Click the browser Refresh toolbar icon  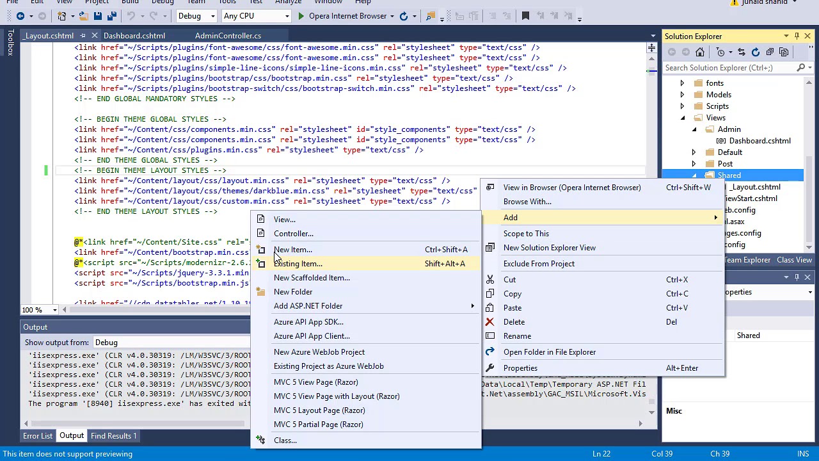(404, 16)
